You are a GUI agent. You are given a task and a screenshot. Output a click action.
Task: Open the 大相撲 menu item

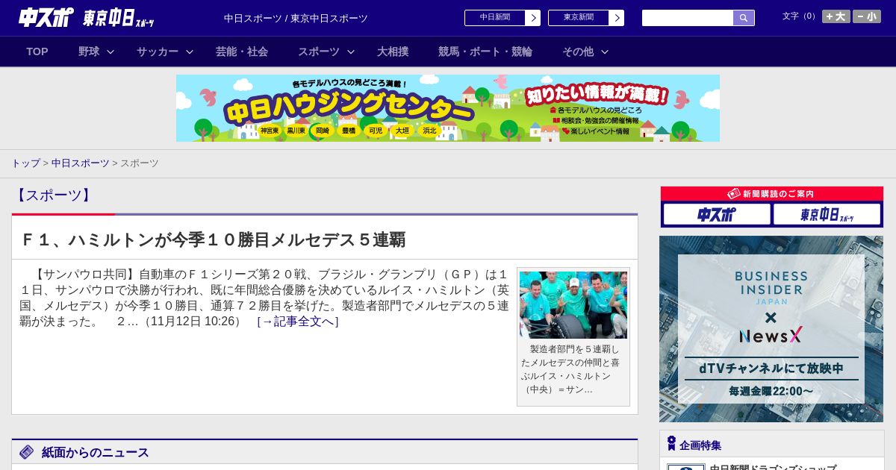click(x=393, y=51)
